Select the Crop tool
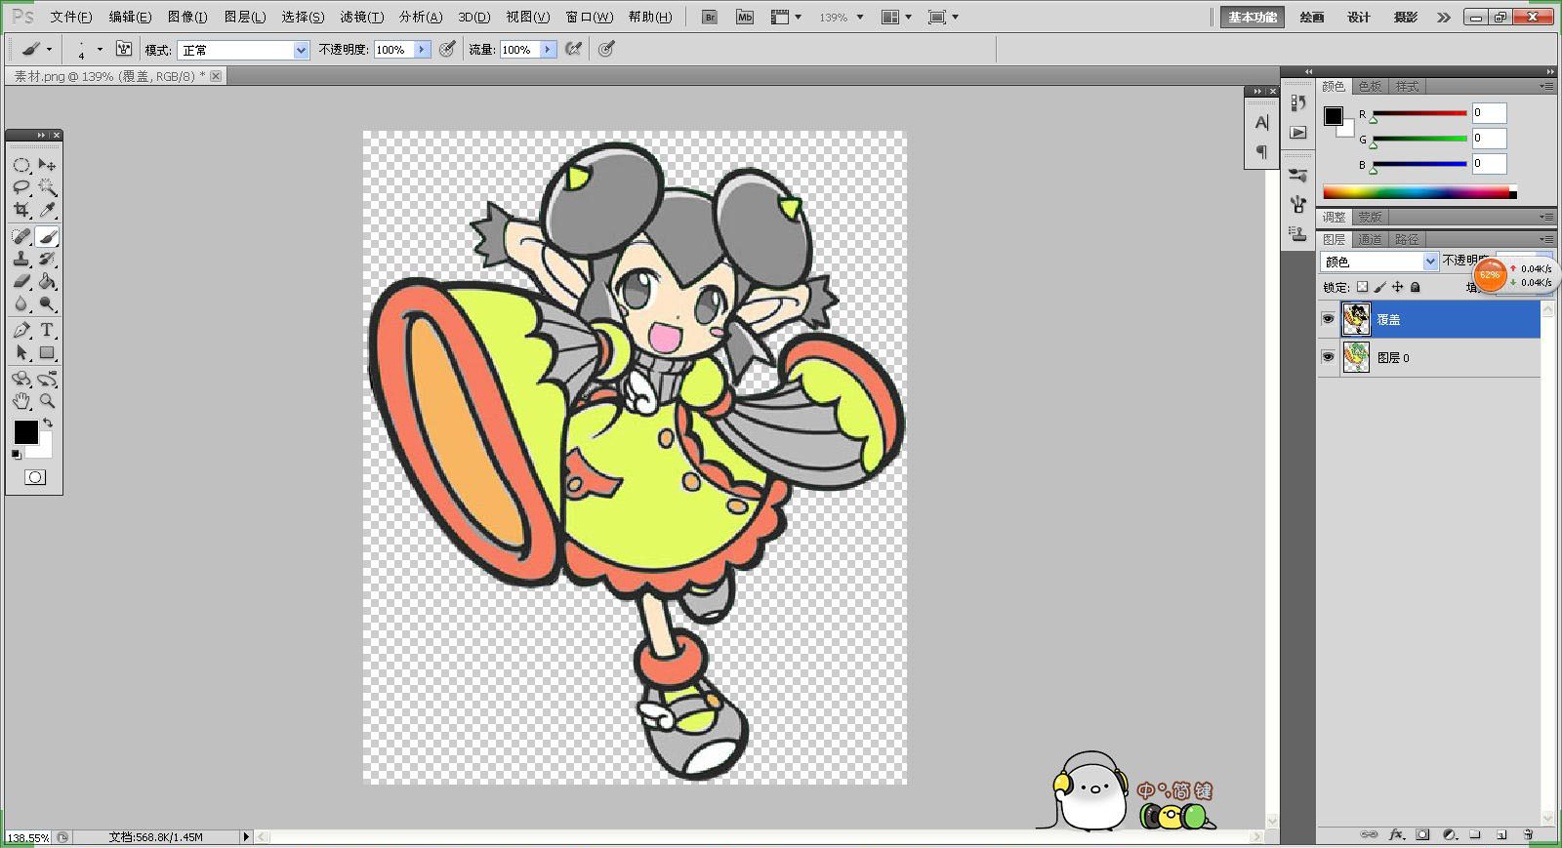The image size is (1562, 848). [21, 210]
